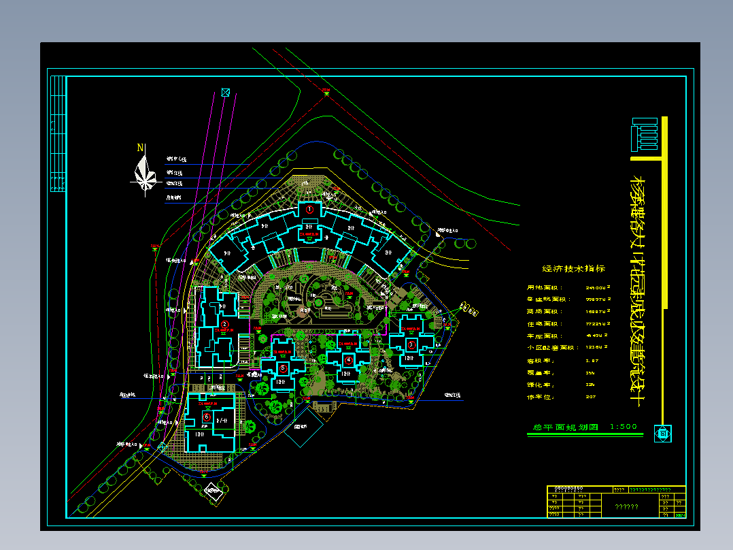Select building number 5 marker

[x=282, y=368]
